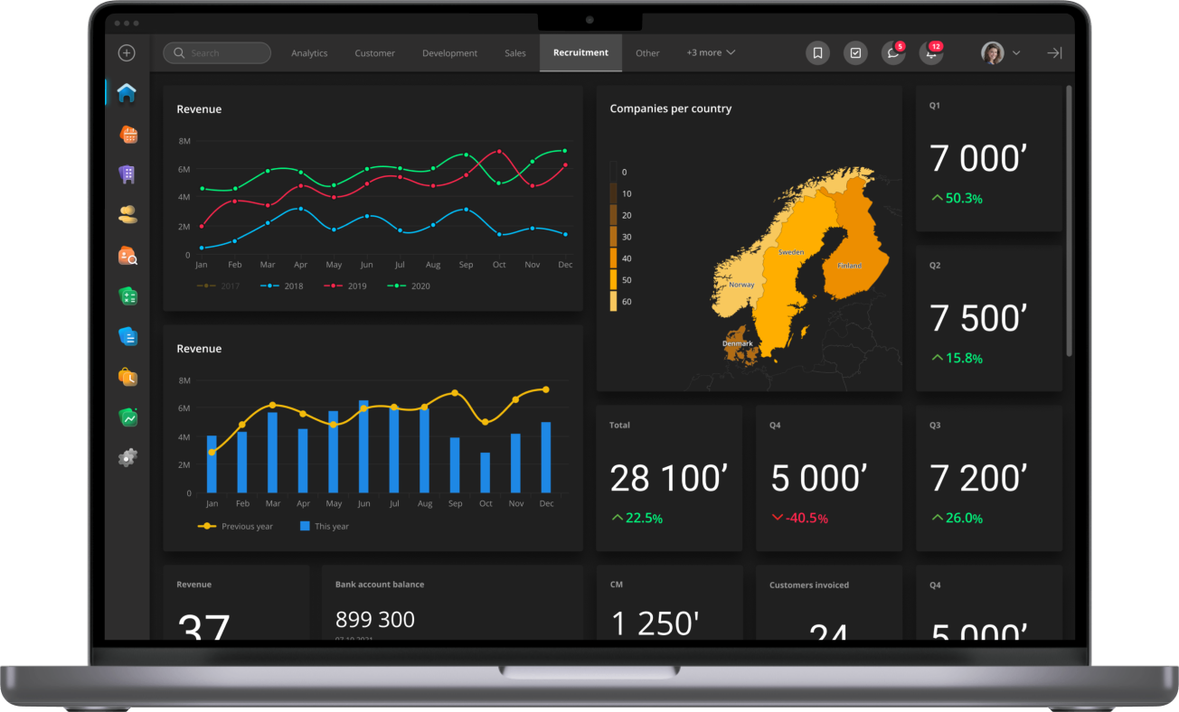This screenshot has height=712, width=1179.
Task: Open the briefcase time-tracking sidebar icon
Action: [127, 377]
